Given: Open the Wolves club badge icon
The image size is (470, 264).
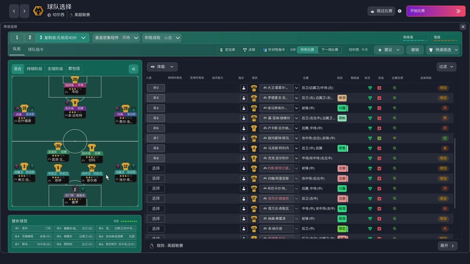Looking at the screenshot, I should (38, 11).
